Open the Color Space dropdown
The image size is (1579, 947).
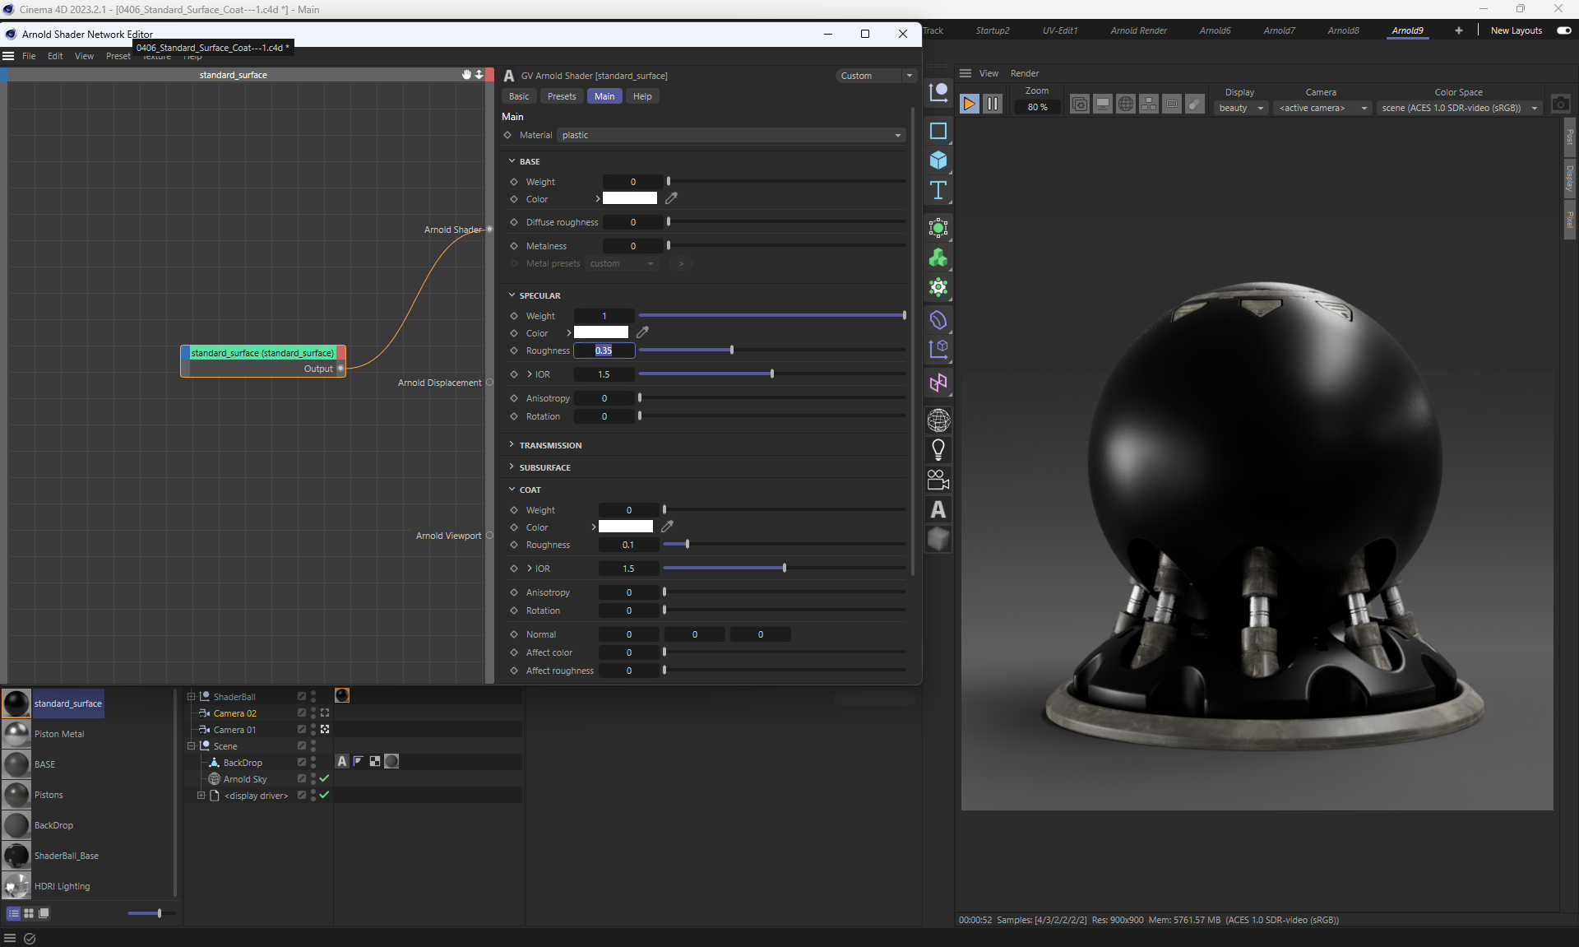[x=1459, y=108]
